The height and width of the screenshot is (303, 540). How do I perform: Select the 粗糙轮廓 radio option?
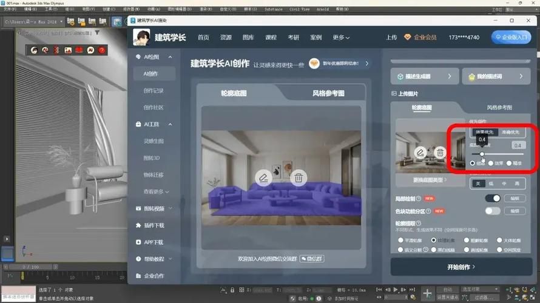[x=467, y=240]
